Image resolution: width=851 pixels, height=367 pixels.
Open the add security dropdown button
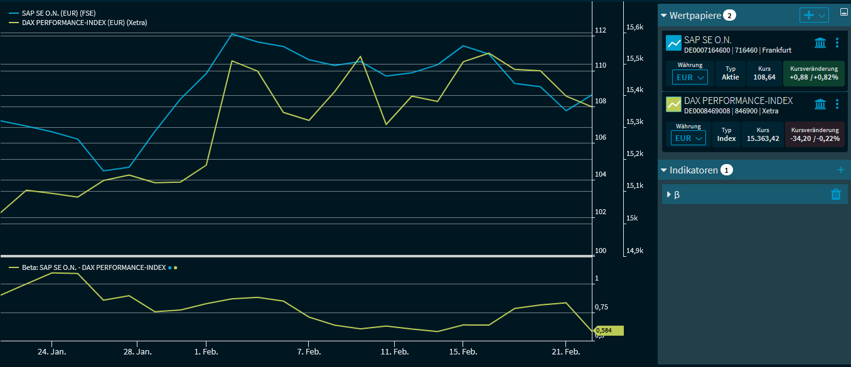click(814, 15)
